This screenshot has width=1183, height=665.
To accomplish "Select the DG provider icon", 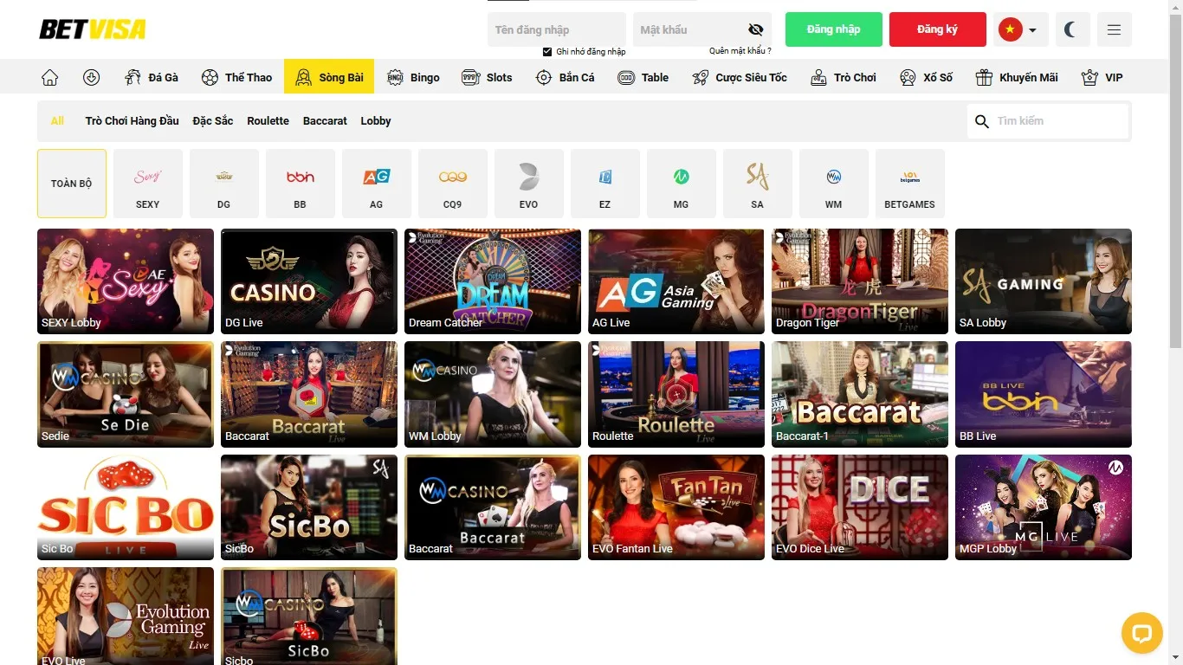I will click(x=224, y=184).
